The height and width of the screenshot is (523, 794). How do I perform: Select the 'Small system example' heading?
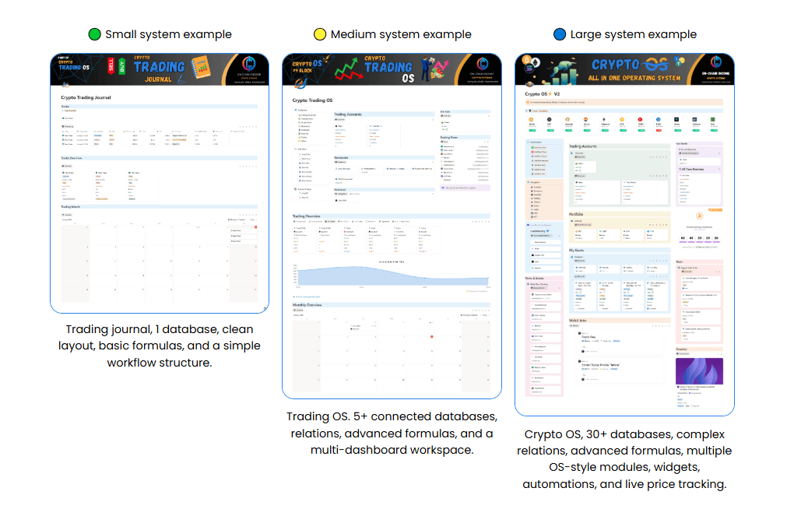tap(168, 34)
